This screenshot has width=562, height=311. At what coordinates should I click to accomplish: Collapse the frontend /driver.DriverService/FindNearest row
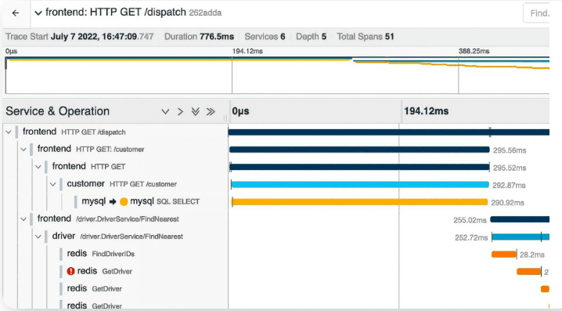(x=23, y=219)
